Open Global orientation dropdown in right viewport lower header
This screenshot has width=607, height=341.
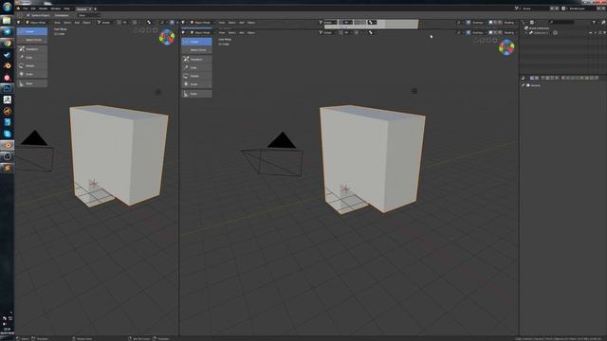tap(326, 32)
